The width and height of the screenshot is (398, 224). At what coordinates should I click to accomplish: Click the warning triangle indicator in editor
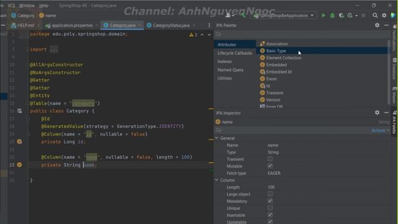191,35
